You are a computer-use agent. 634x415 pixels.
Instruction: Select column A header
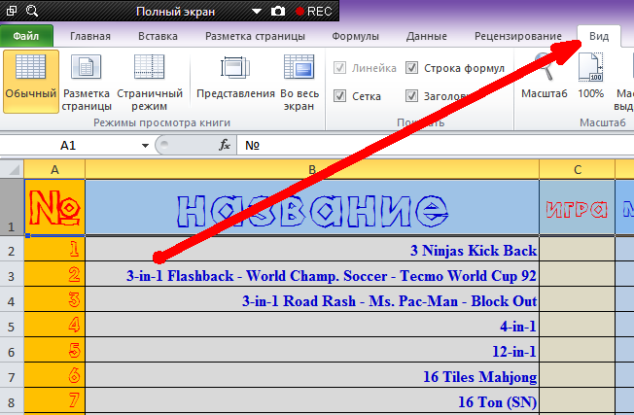tap(54, 169)
